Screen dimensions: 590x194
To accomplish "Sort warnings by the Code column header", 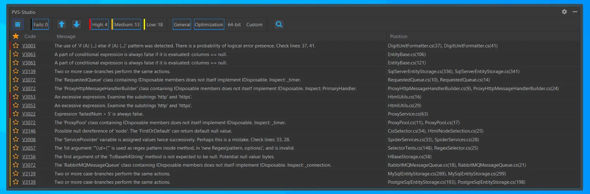I will point(30,36).
